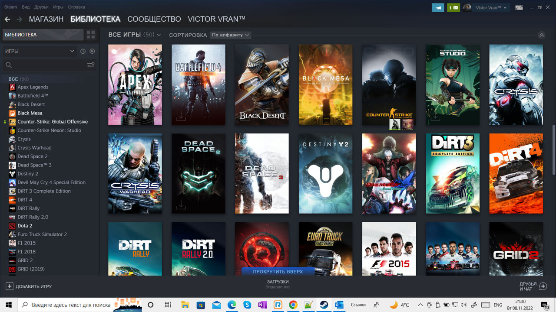Viewport: 556px width, 312px height.
Task: Open advanced filter sliders icon
Action: [91, 65]
